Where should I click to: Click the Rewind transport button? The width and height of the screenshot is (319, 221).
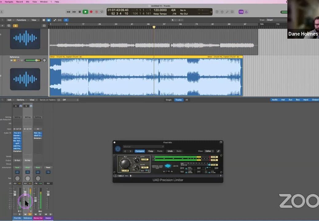(68, 12)
